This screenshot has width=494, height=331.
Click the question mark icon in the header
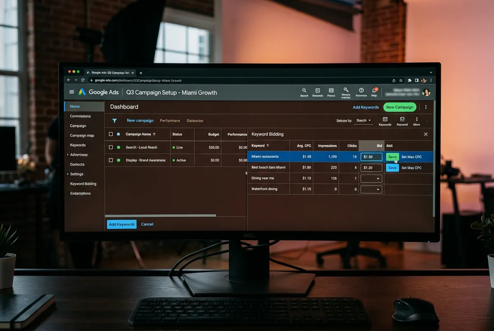pyautogui.click(x=361, y=90)
